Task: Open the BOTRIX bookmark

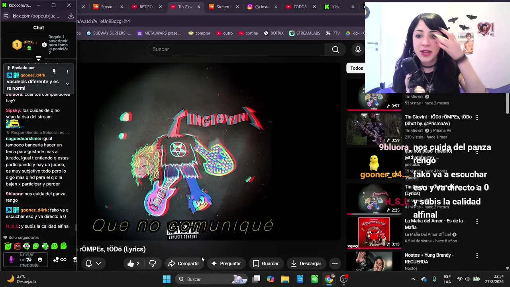Action: pos(273,33)
